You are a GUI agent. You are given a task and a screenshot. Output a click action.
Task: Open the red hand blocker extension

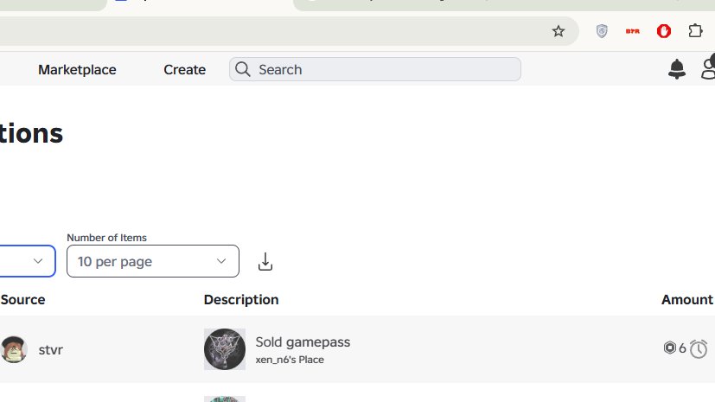click(664, 31)
